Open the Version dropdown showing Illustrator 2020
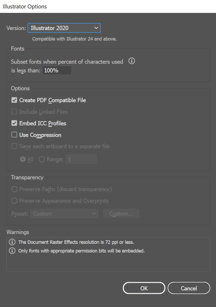Image resolution: width=216 pixels, height=307 pixels. point(64,28)
